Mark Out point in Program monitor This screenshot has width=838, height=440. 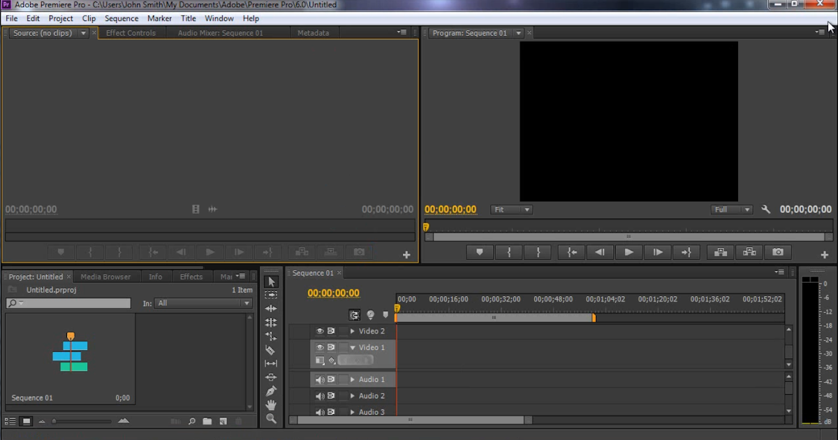point(538,252)
